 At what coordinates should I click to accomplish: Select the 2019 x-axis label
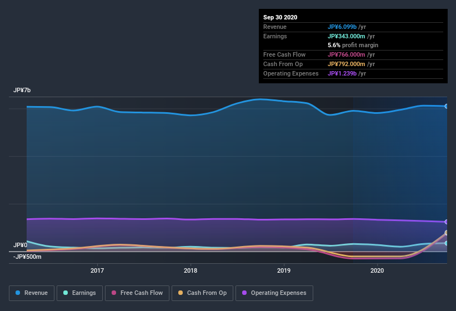tap(284, 270)
